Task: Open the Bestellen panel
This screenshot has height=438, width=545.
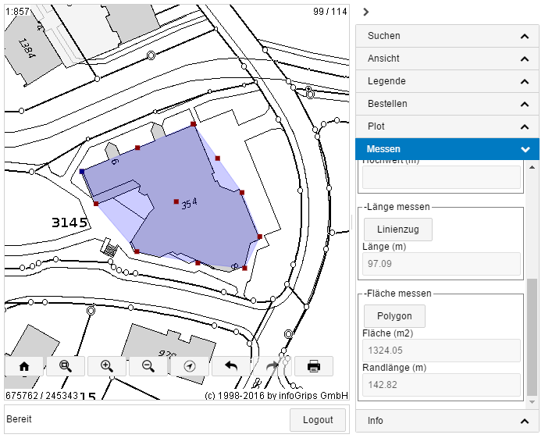Action: click(447, 104)
